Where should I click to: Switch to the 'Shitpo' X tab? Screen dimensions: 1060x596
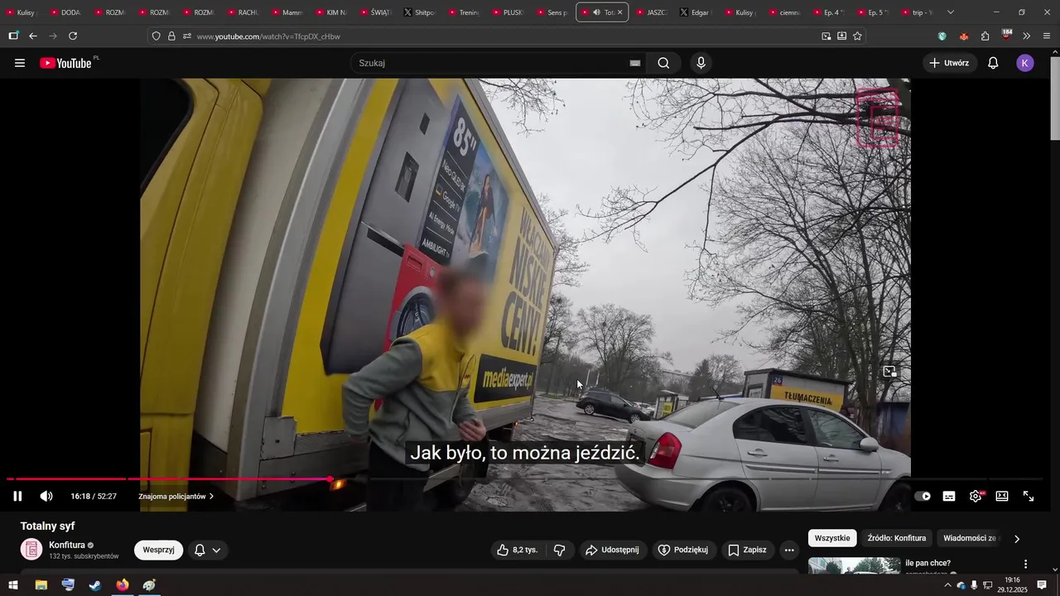tap(420, 12)
